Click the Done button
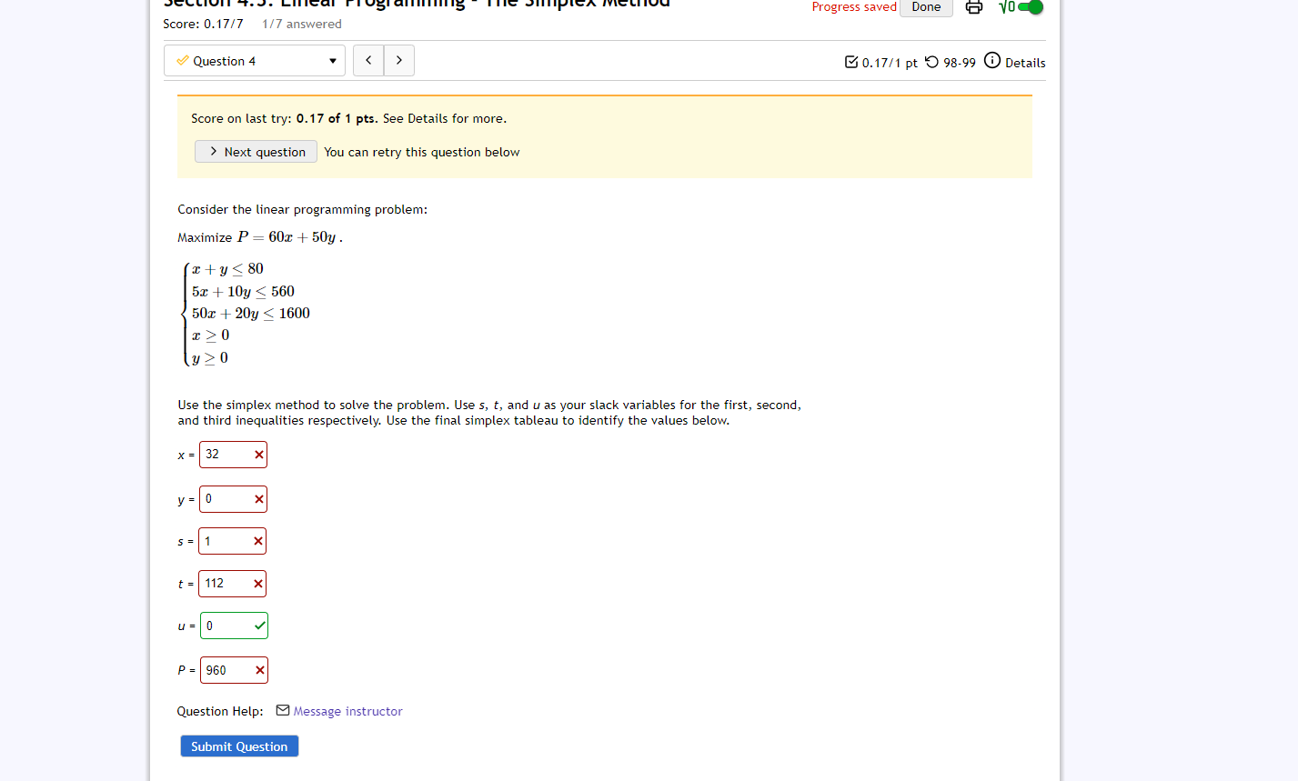Viewport: 1298px width, 781px height. [x=925, y=6]
